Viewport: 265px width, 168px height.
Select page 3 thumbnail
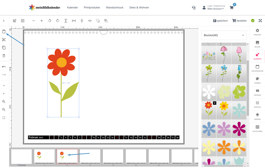point(90,157)
